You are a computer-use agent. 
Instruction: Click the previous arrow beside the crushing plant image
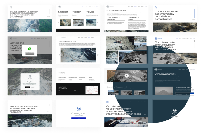pyautogui.click(x=59, y=55)
